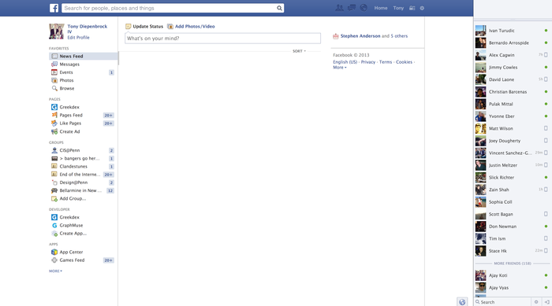Click the Facebook logo icon
This screenshot has width=552, height=306.
tap(54, 8)
